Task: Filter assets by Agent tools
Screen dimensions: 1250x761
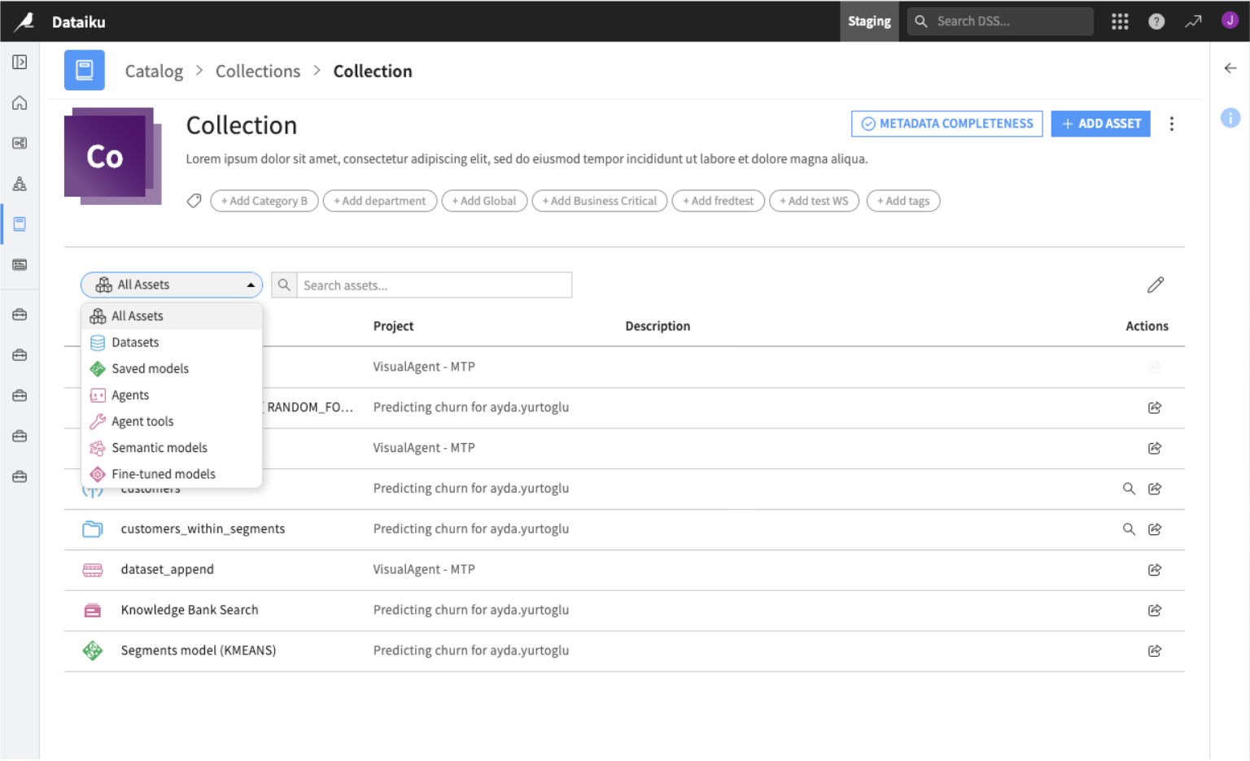Action: coord(172,421)
